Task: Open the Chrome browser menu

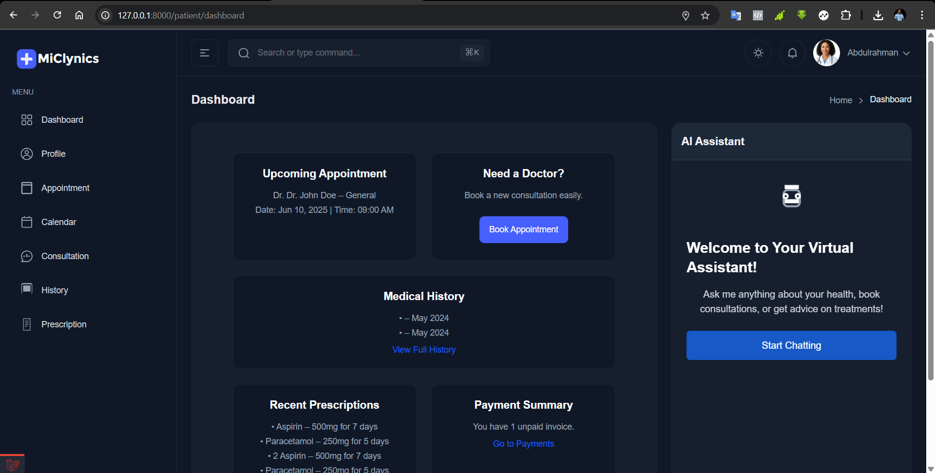Action: tap(922, 15)
